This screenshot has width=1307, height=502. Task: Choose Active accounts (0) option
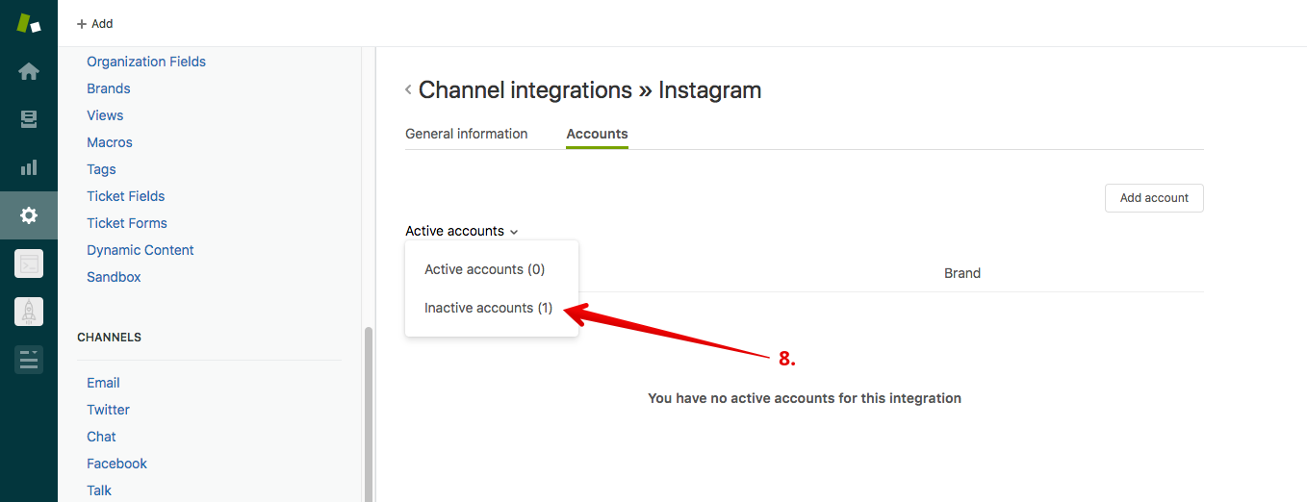(x=485, y=269)
